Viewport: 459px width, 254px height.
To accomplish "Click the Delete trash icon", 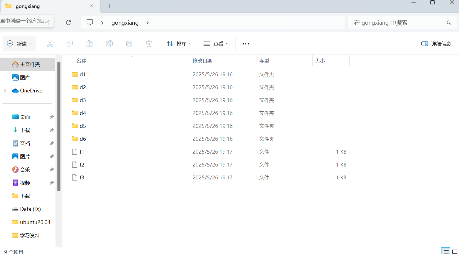I will click(149, 44).
